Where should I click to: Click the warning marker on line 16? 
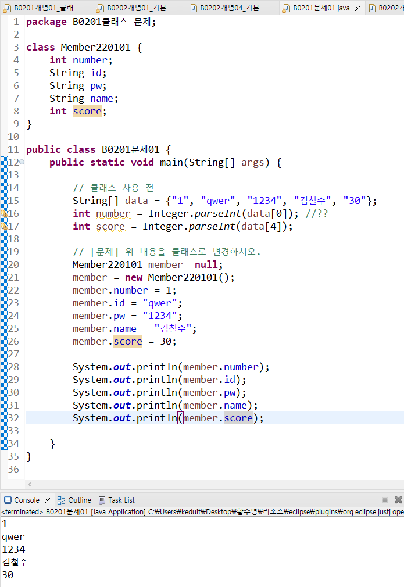(3, 213)
